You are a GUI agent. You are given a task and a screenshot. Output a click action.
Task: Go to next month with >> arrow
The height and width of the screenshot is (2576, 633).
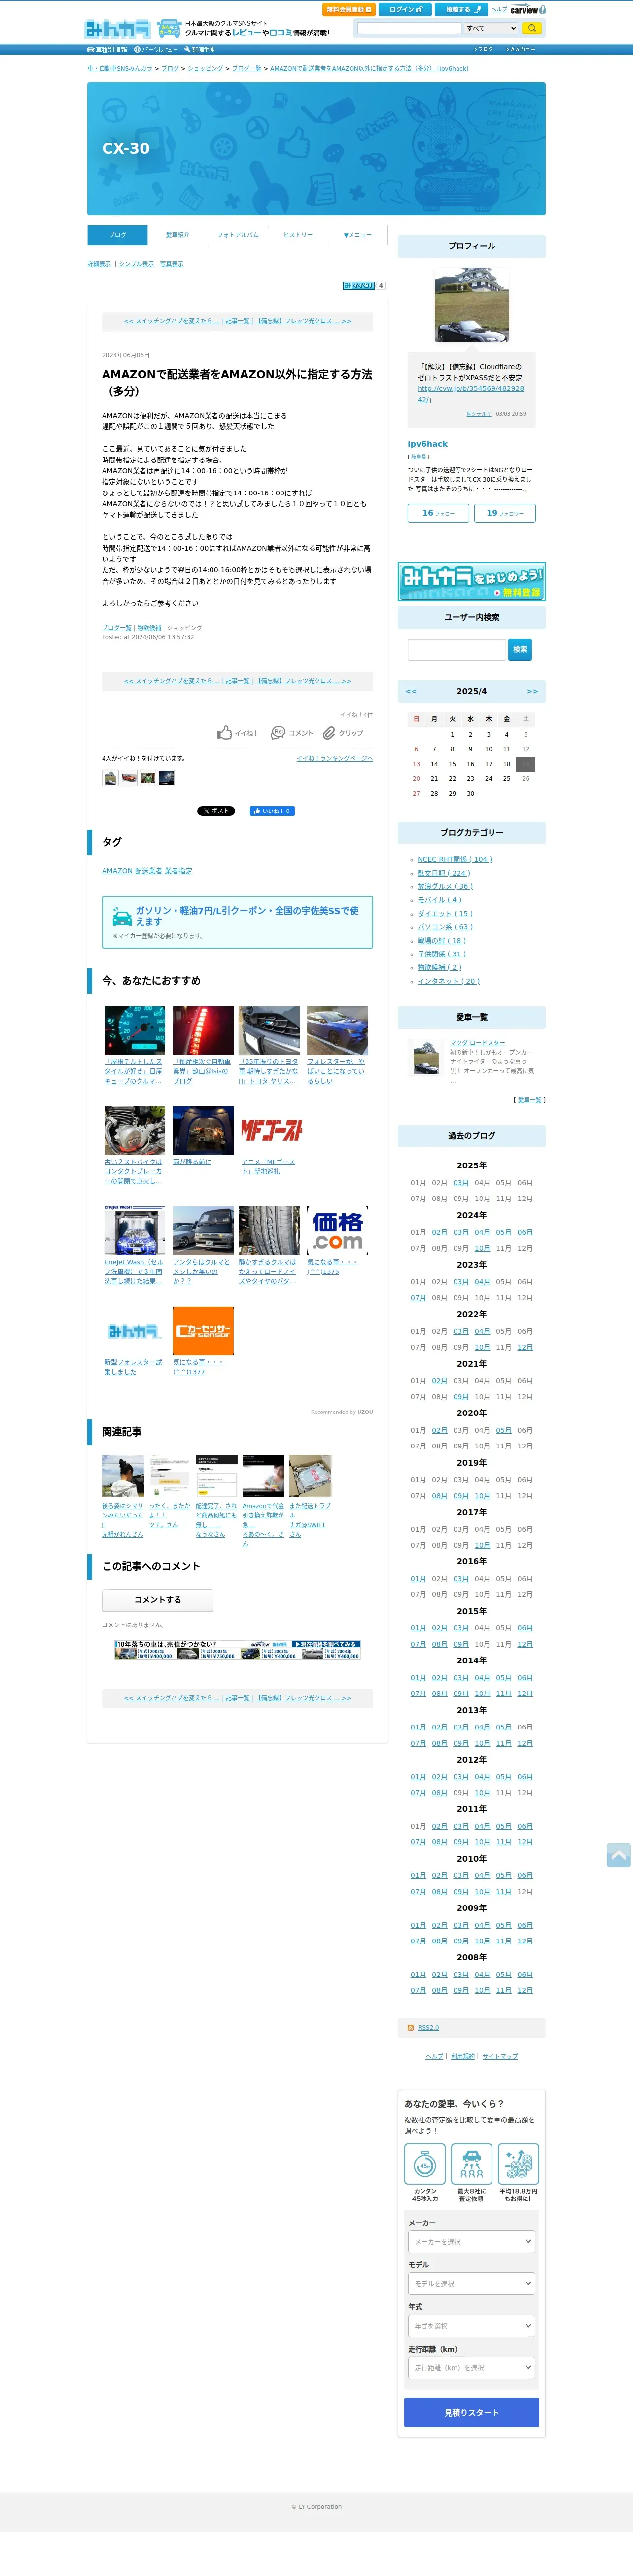pos(532,691)
